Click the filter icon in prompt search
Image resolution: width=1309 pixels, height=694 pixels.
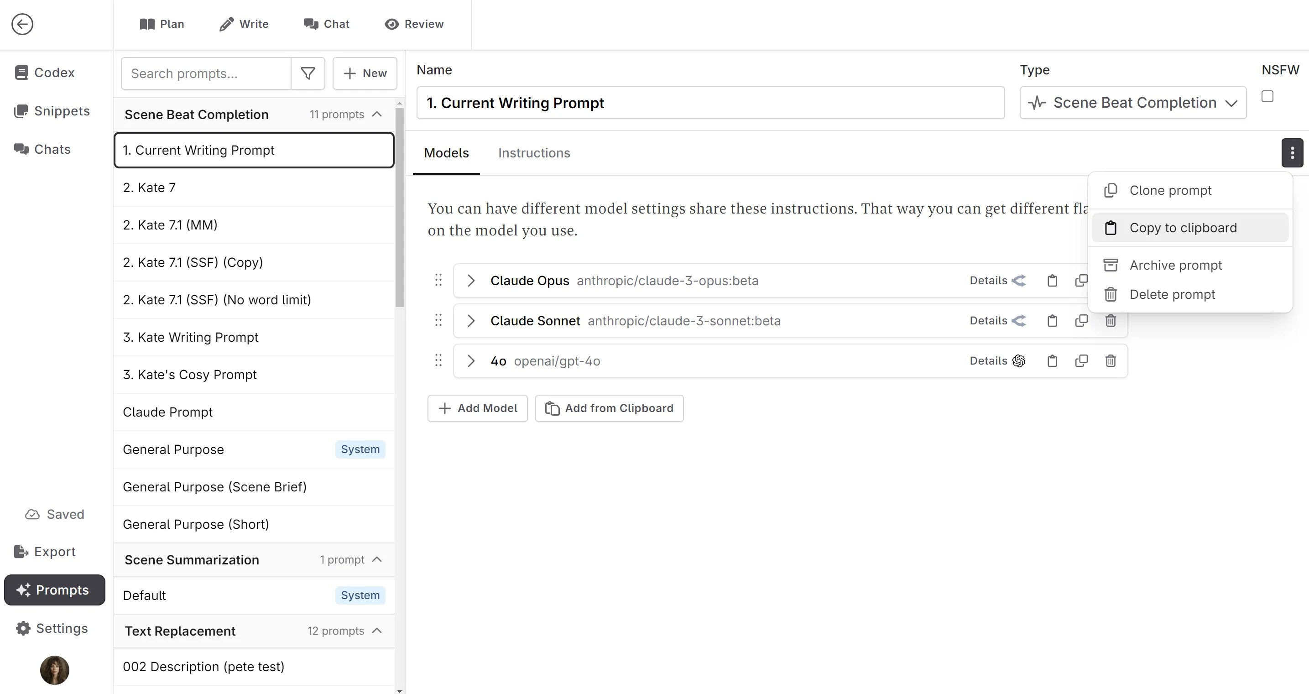tap(308, 73)
